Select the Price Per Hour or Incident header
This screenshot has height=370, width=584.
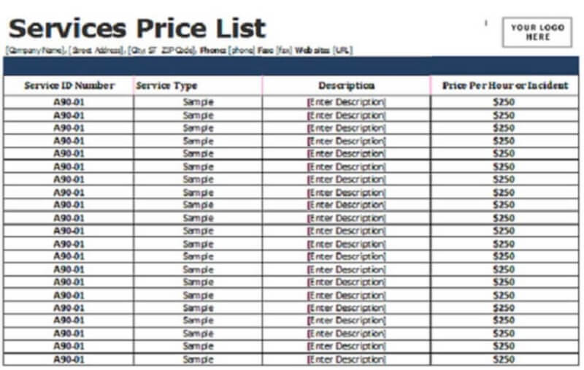point(504,85)
